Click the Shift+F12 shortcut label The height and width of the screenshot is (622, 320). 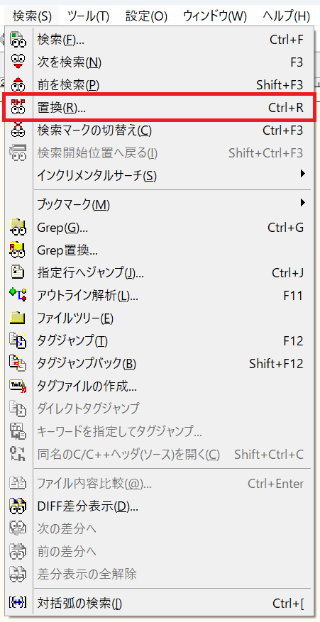coord(276,363)
